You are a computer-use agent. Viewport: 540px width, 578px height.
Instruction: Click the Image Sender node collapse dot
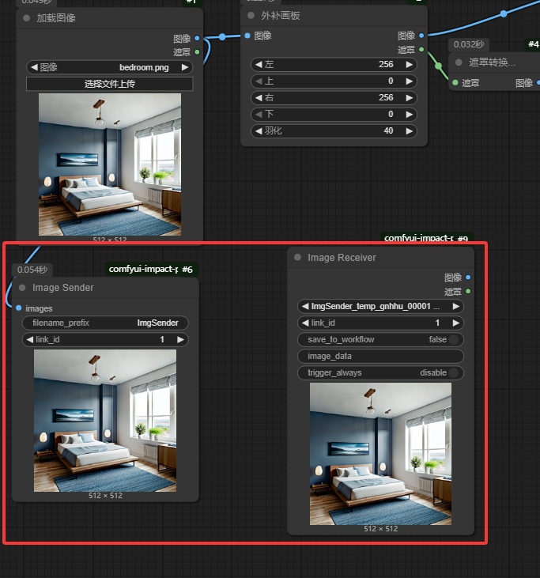tap(23, 288)
